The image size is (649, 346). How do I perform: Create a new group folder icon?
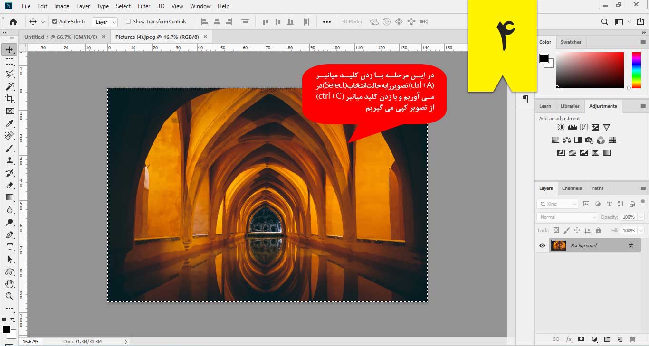point(607,339)
